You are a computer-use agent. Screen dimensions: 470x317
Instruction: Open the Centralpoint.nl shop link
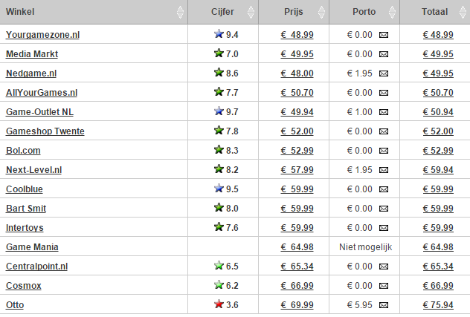tap(37, 267)
